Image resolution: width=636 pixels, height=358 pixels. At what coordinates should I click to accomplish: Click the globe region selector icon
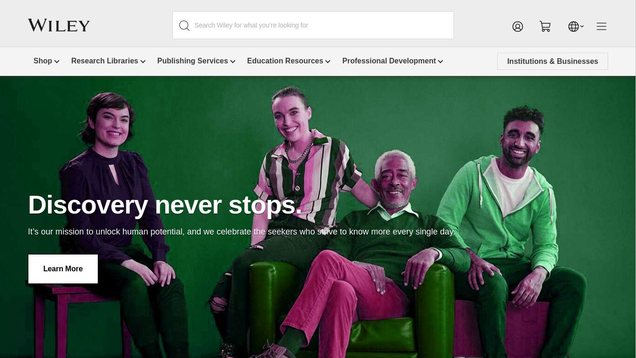(574, 27)
